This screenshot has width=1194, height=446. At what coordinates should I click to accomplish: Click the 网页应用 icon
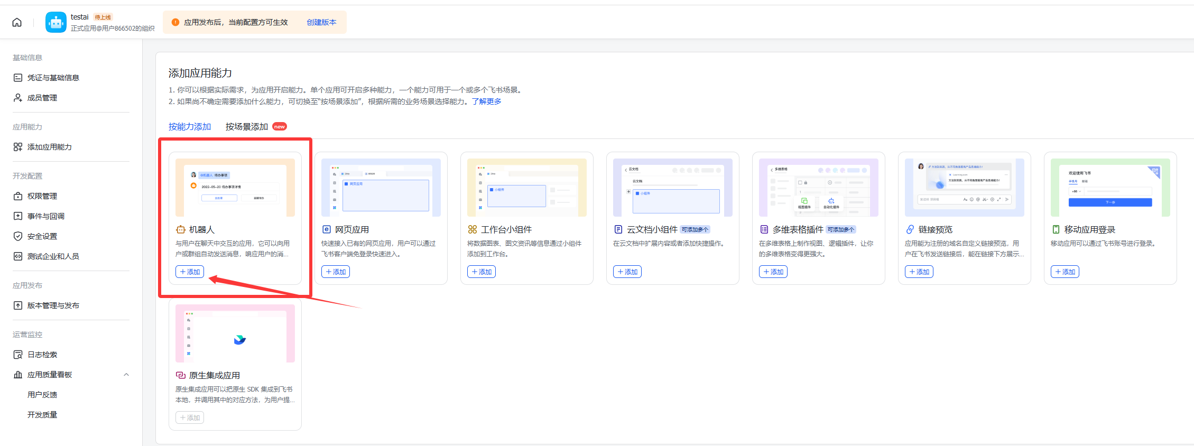pos(327,229)
